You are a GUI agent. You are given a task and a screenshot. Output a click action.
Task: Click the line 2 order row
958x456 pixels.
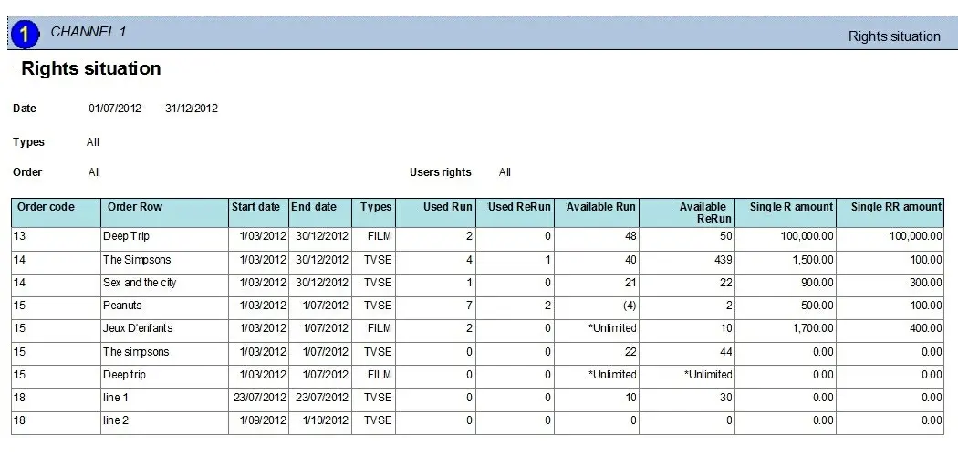117,420
